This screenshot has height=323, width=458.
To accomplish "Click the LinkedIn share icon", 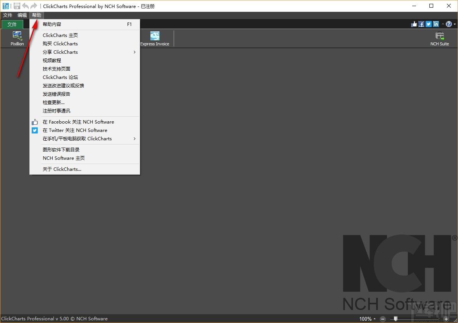I will [x=436, y=24].
